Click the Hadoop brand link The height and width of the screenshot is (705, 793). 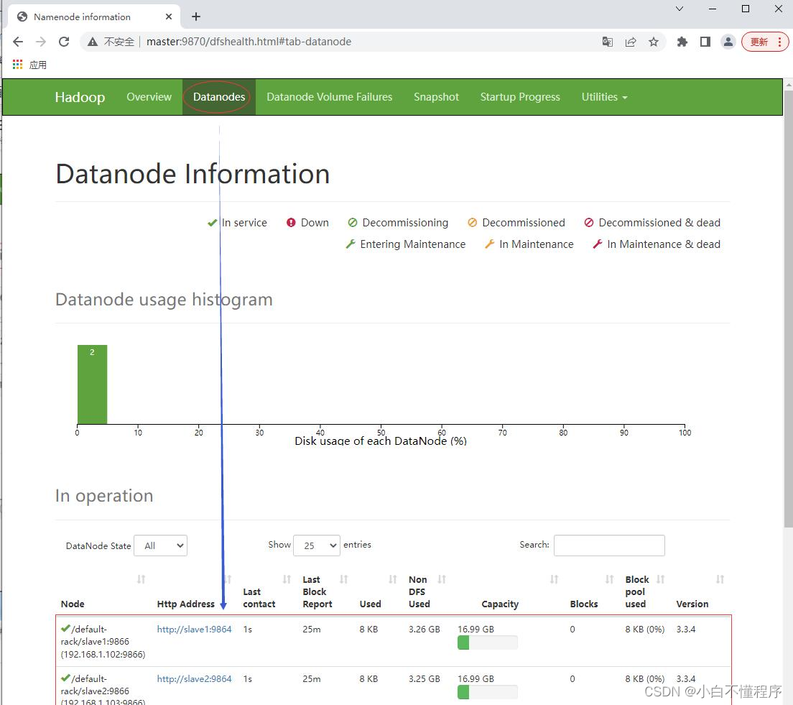pyautogui.click(x=80, y=97)
